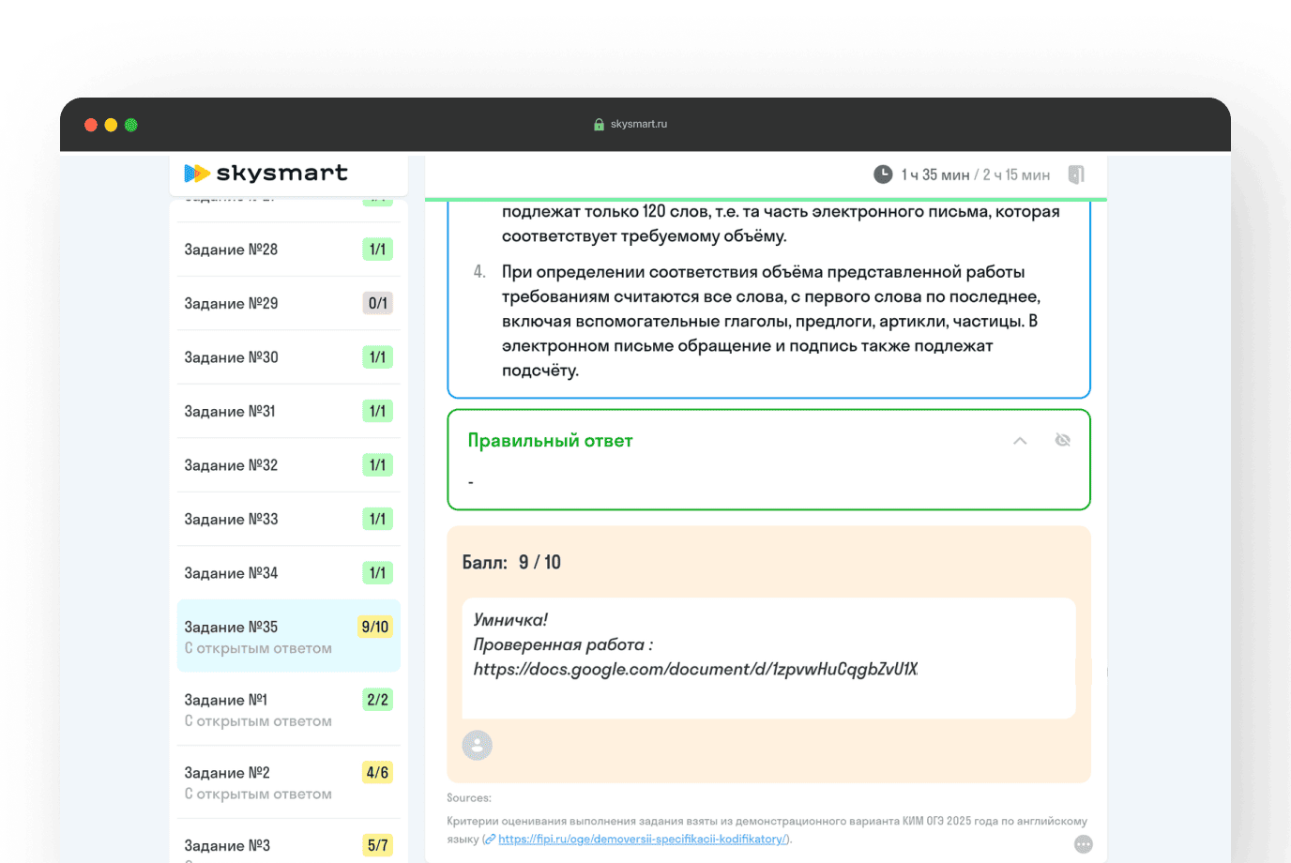Select Задание №29 in sidebar
The image size is (1291, 863).
289,303
